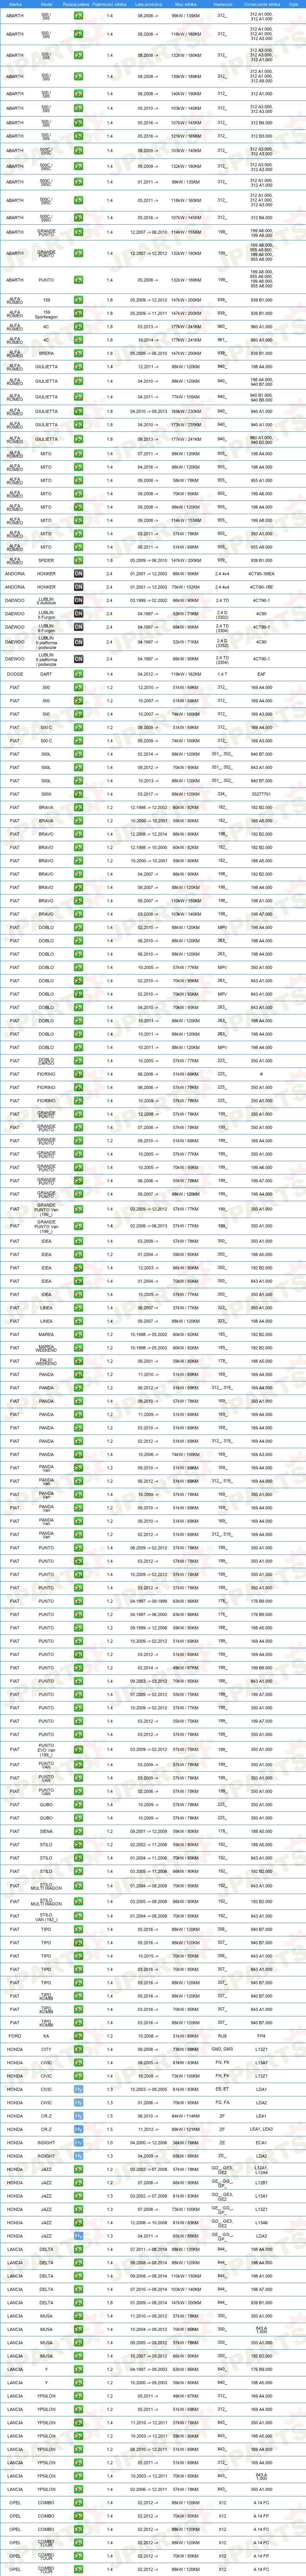Click fuel icon in Alfa Romeo Brera row
The height and width of the screenshot is (2576, 306).
[x=79, y=353]
